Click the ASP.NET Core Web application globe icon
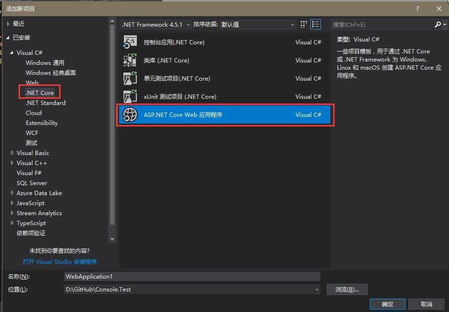449x312 pixels. click(130, 114)
